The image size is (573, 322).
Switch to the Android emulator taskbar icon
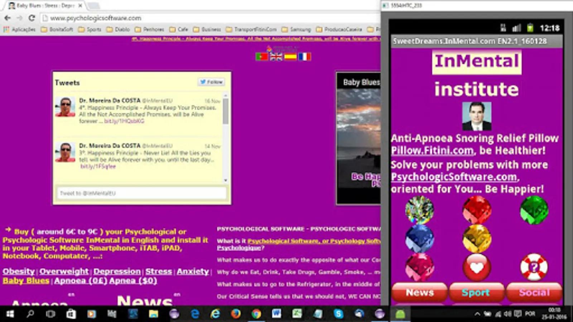(400, 314)
